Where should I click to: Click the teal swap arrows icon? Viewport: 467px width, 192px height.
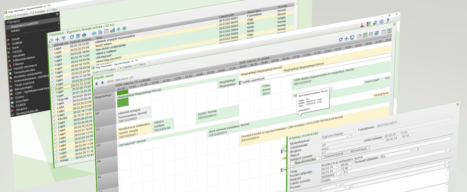[x=375, y=23]
